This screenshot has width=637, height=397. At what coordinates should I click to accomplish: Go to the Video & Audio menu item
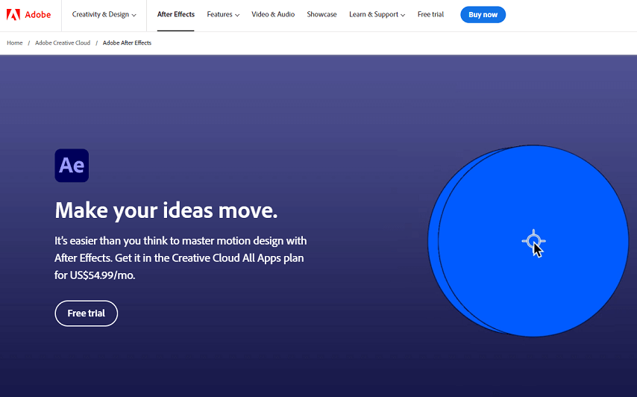(x=273, y=15)
